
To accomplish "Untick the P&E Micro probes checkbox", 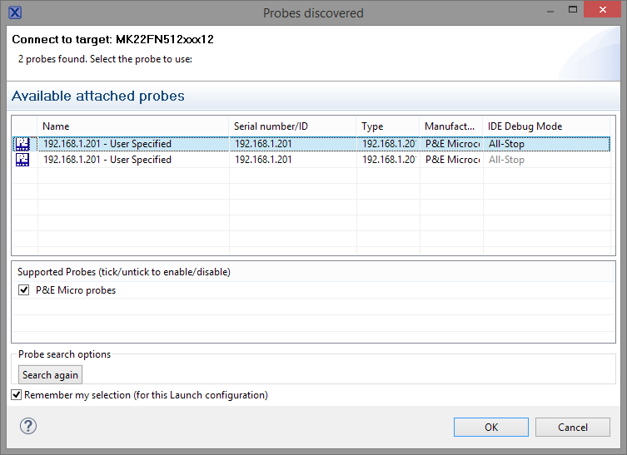I will [24, 290].
